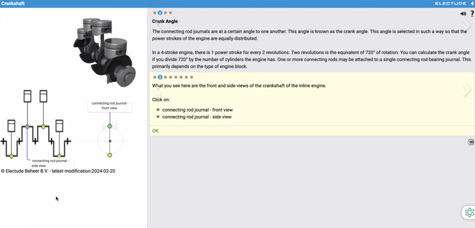The height and width of the screenshot is (228, 475).
Task: Click the speaker audio icon
Action: 463,14
